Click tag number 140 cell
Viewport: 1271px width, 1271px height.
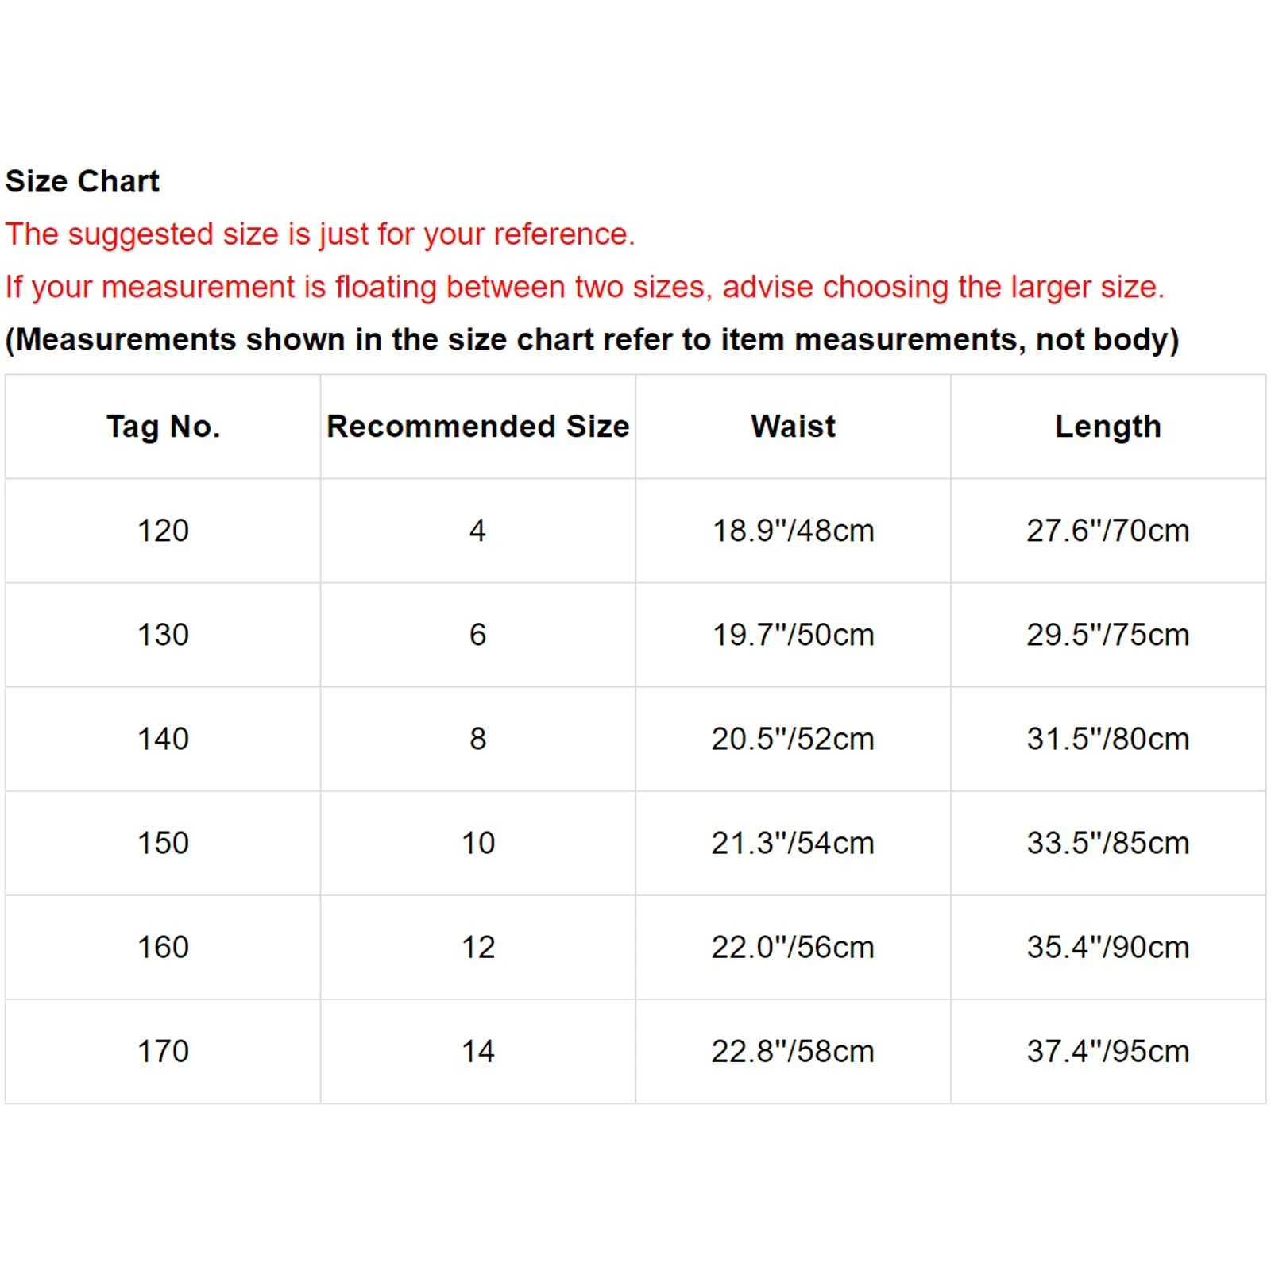[163, 739]
